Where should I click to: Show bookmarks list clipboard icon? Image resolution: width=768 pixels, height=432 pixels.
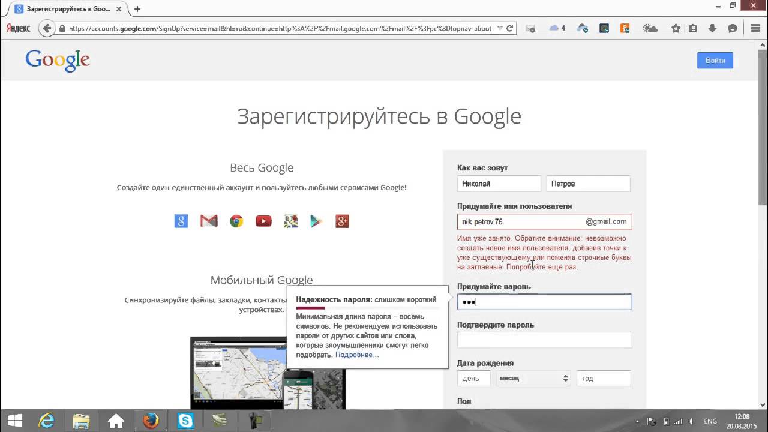693,28
